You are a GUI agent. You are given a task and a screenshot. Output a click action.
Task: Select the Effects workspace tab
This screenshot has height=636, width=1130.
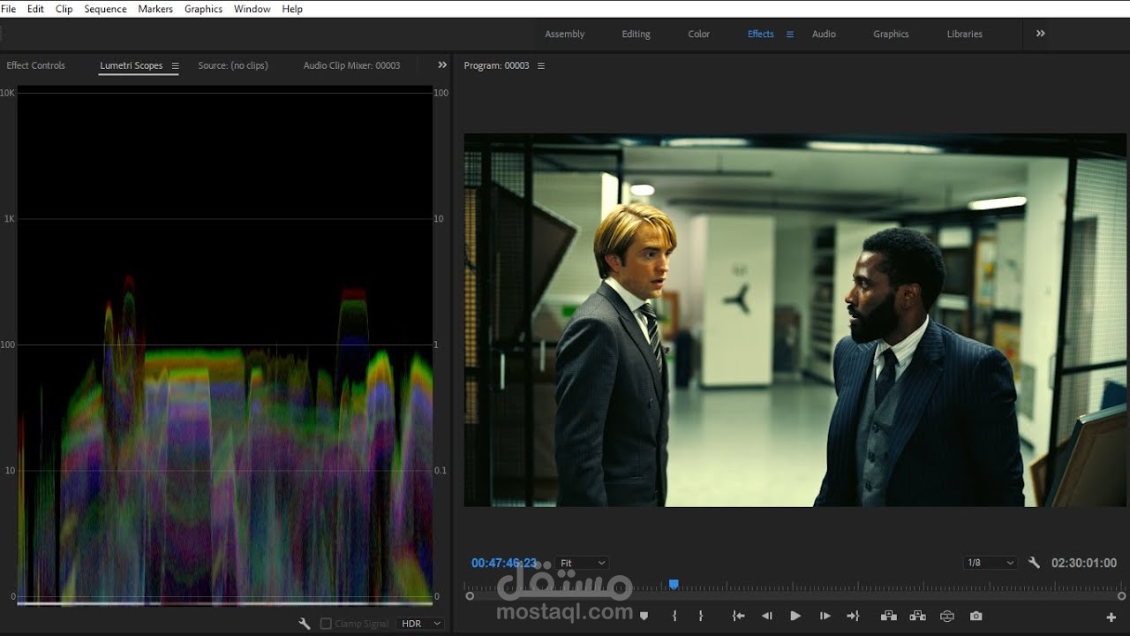[760, 34]
